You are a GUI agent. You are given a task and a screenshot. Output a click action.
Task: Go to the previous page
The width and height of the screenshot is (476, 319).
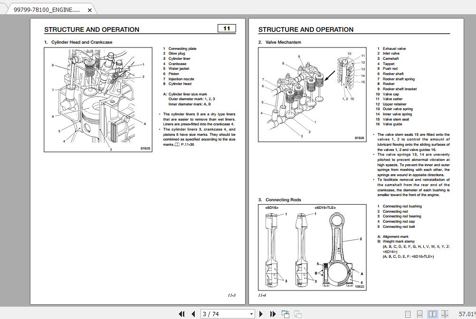click(x=193, y=314)
